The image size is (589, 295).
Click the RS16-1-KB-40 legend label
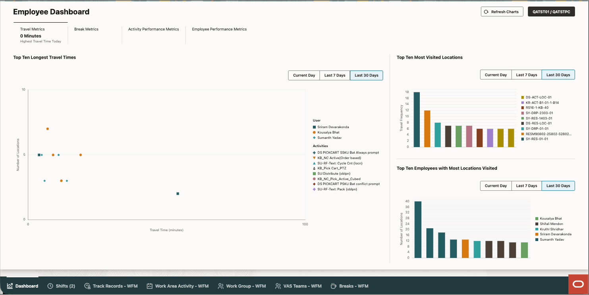537,108
